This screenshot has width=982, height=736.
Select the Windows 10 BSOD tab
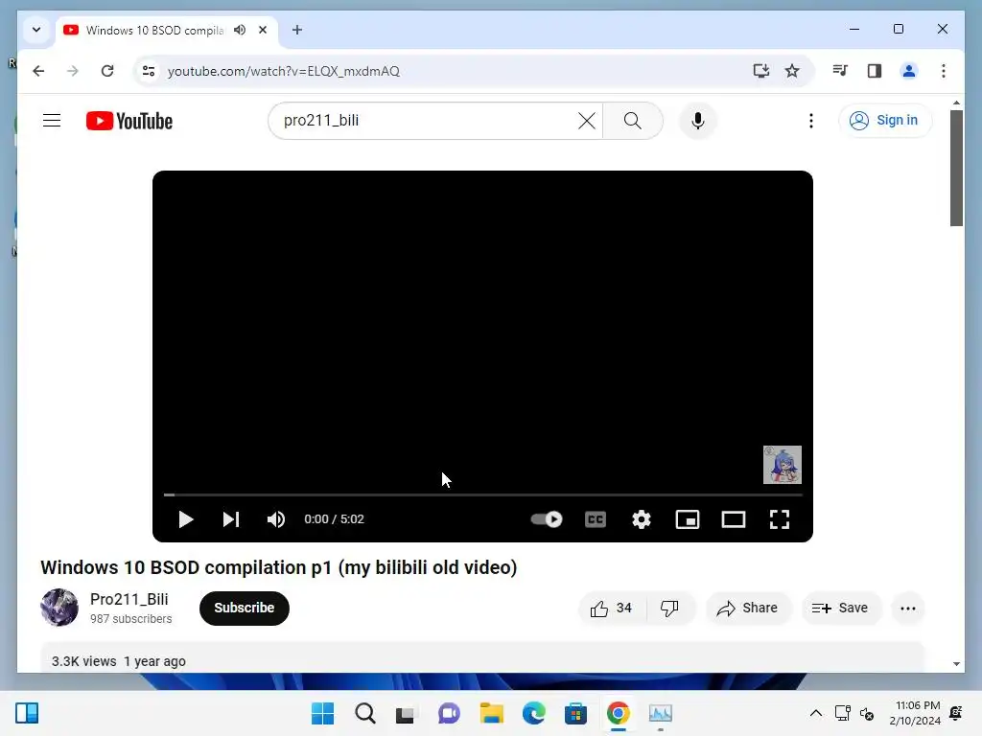coord(154,30)
